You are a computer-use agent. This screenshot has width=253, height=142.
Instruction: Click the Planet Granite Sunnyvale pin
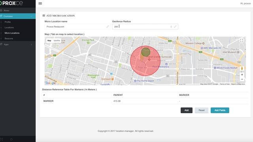point(149,60)
